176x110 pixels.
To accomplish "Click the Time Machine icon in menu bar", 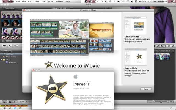I will tap(110, 1).
